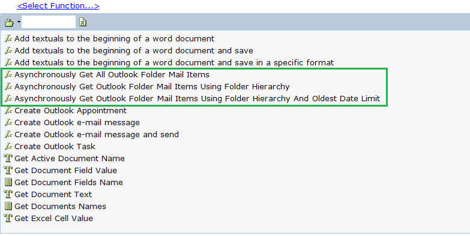Click the Excel export icon next to the search box
Image resolution: width=470 pixels, height=236 pixels.
pyautogui.click(x=83, y=22)
